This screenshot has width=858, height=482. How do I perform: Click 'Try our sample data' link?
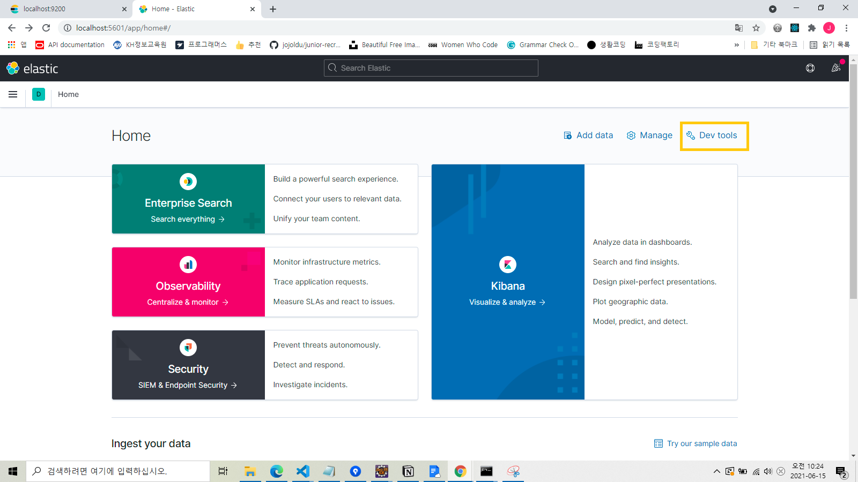pos(696,443)
